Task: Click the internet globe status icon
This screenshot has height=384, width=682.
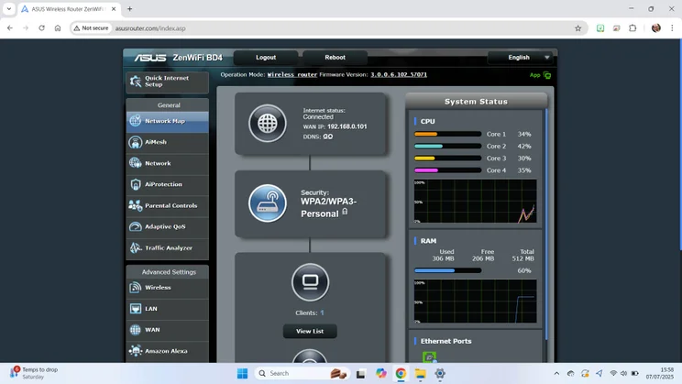Action: [268, 124]
